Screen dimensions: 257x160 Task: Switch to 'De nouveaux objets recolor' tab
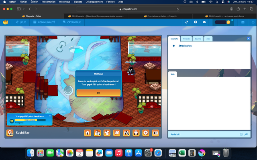coord(96,16)
